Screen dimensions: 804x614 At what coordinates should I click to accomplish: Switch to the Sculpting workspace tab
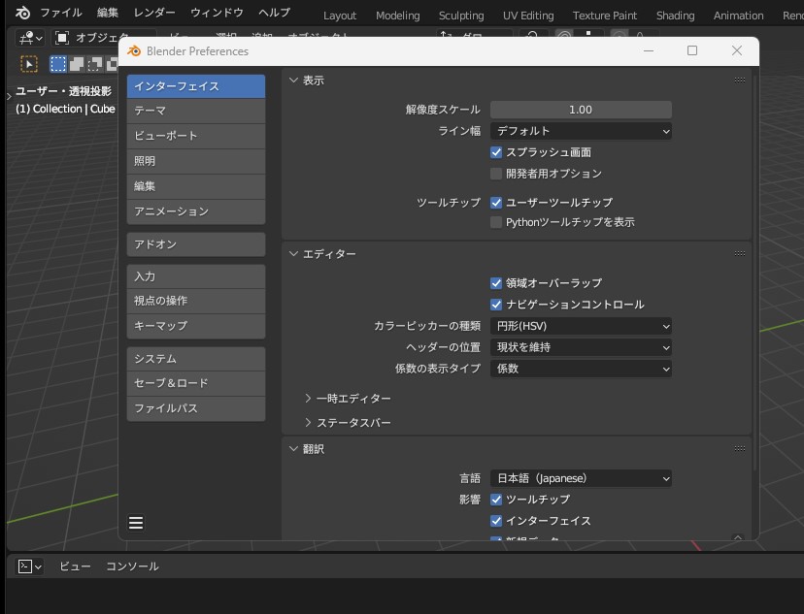[461, 16]
